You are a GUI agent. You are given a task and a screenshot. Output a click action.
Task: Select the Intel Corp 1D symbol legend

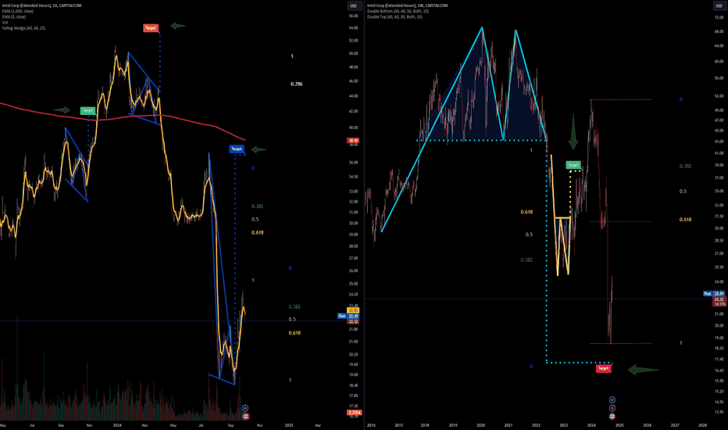pos(41,5)
